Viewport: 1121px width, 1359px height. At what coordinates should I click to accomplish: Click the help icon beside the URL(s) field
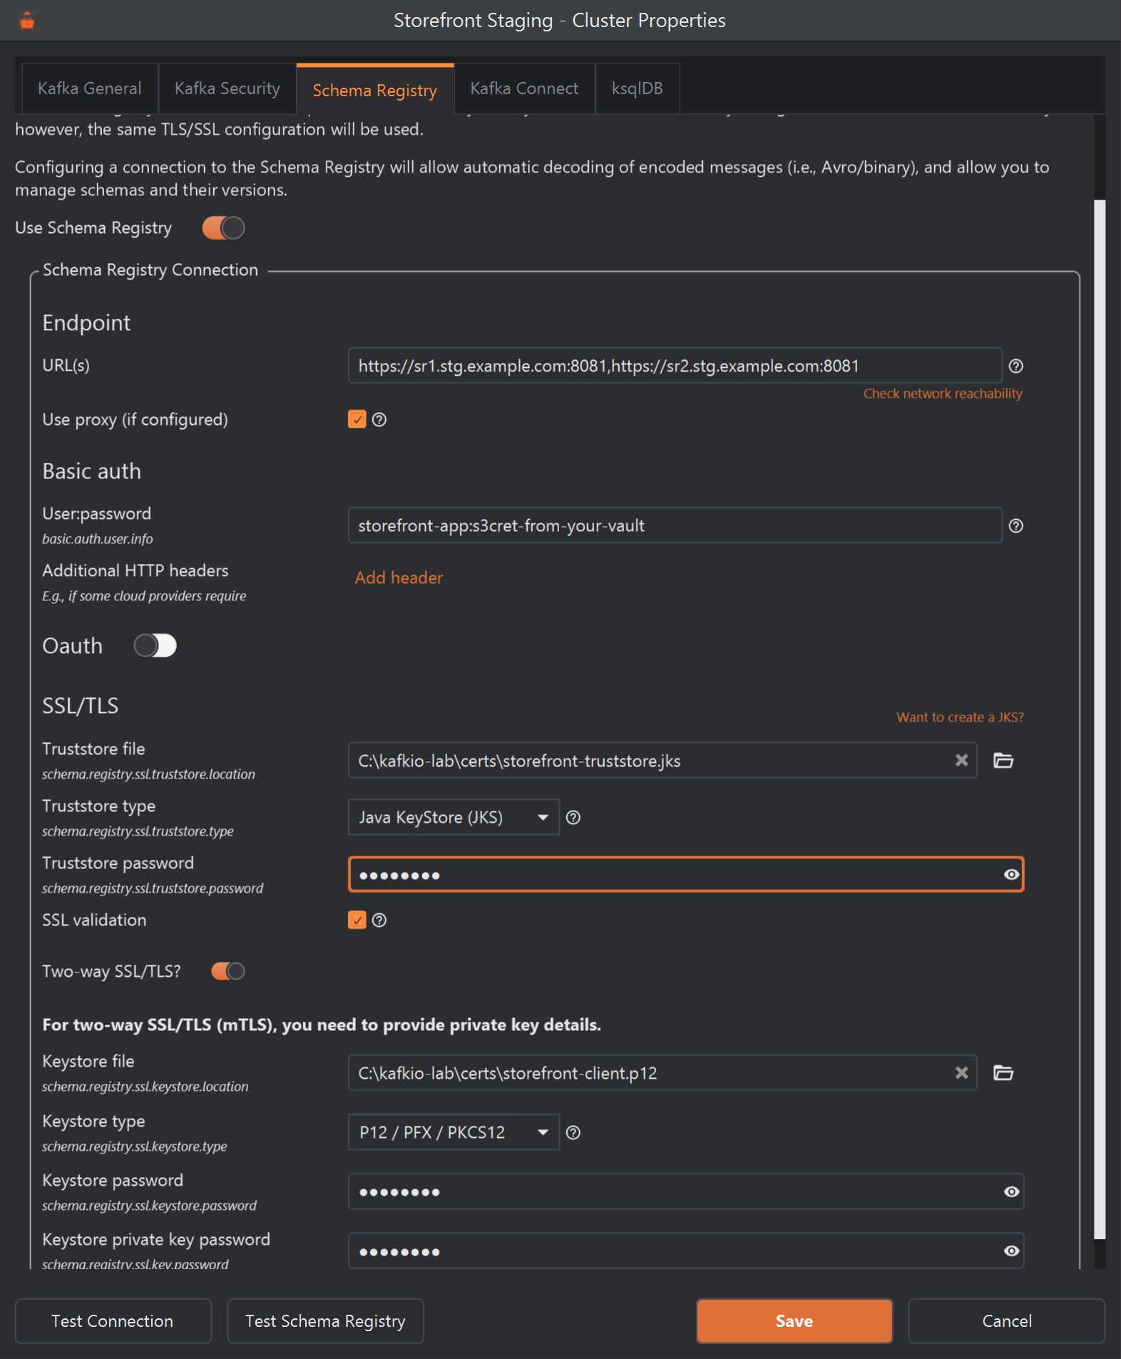click(x=1016, y=366)
